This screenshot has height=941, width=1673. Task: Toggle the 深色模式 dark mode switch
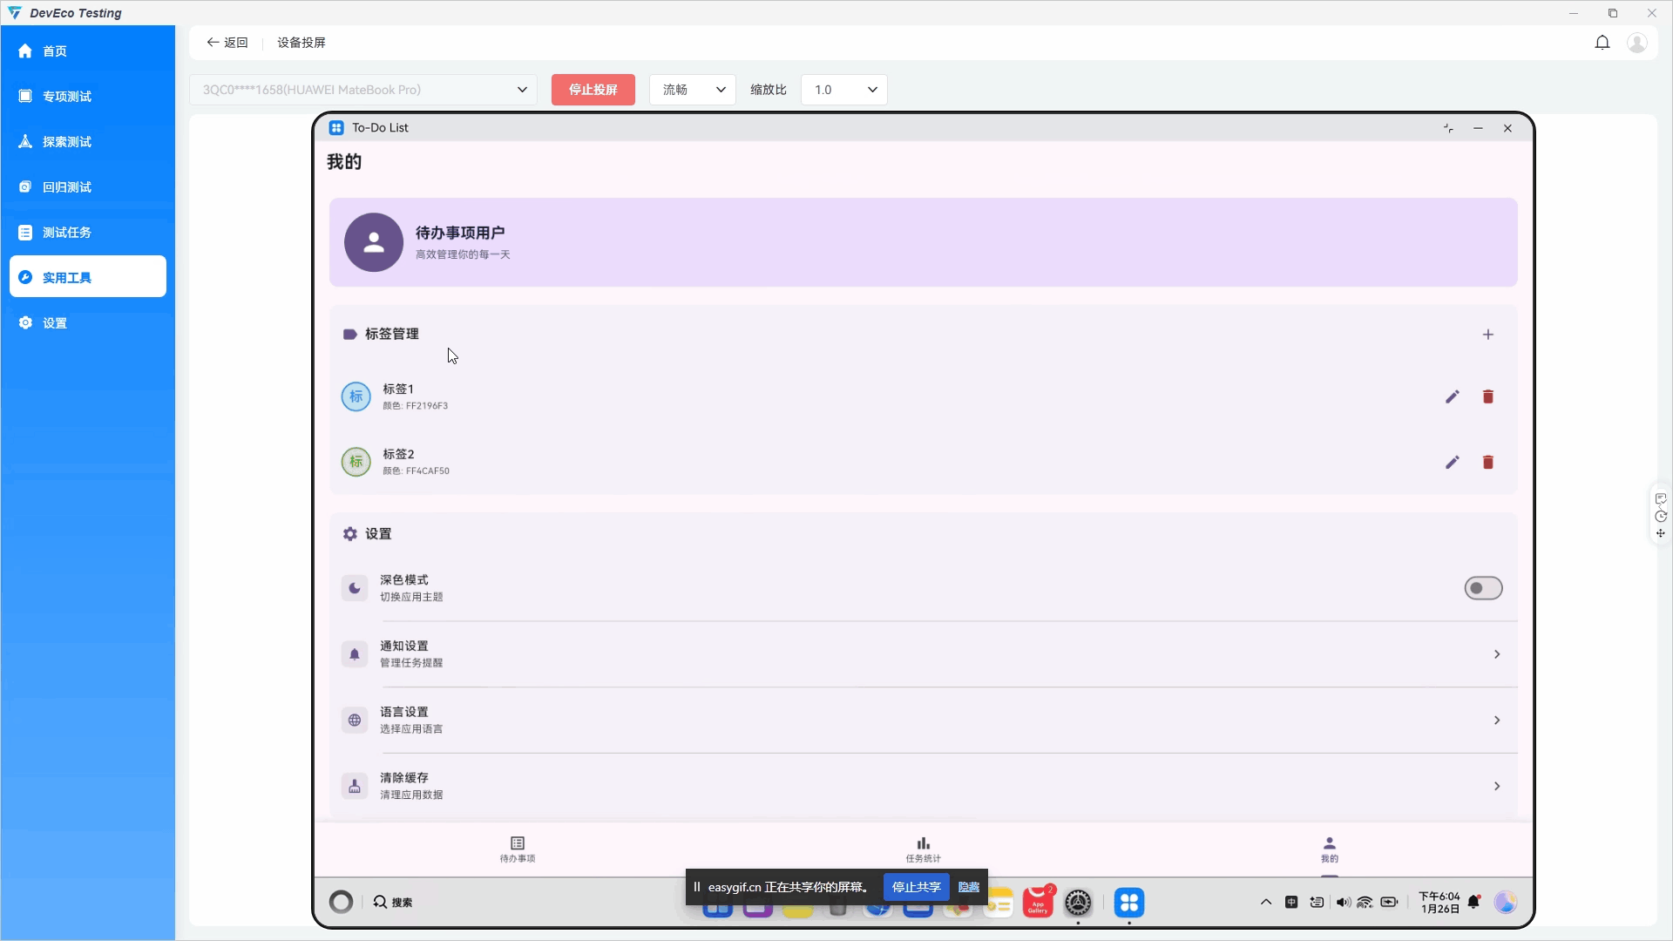[x=1483, y=588]
